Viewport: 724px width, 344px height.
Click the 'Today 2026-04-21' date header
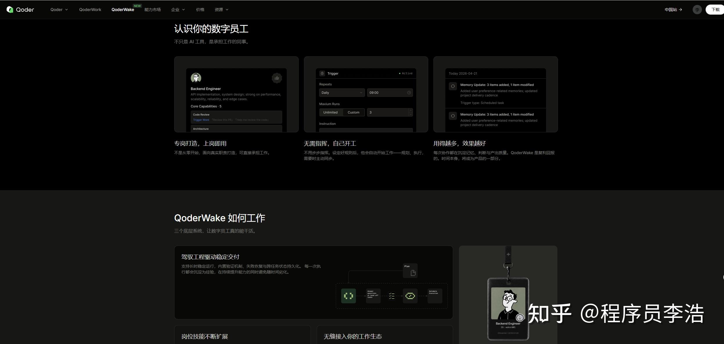click(463, 73)
